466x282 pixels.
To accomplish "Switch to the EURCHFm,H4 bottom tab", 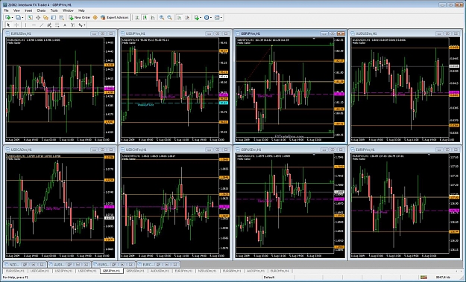I will point(280,271).
